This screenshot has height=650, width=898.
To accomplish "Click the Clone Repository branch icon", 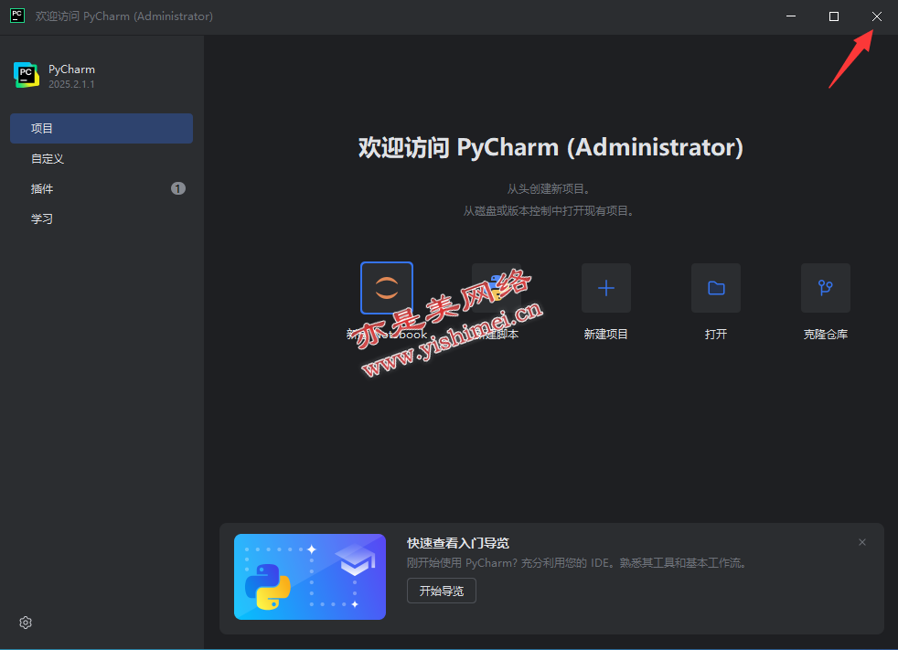I will pyautogui.click(x=825, y=288).
